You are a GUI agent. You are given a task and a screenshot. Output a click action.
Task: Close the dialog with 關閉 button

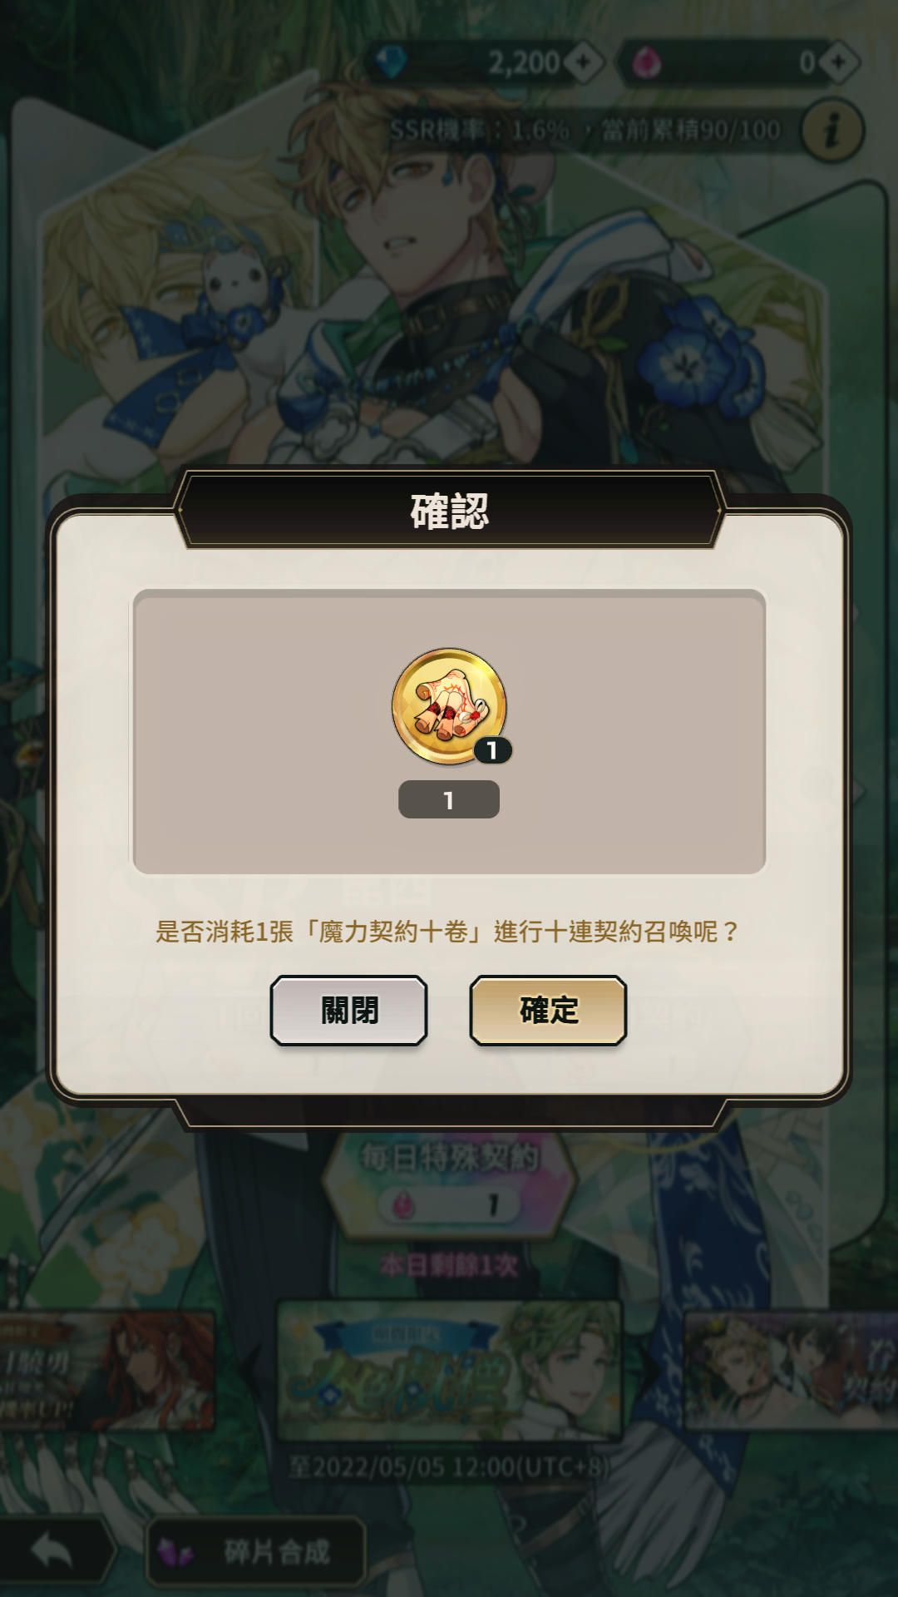(349, 1010)
